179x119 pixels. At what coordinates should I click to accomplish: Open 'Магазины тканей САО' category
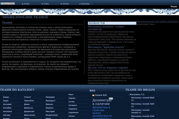[x=143, y=118]
